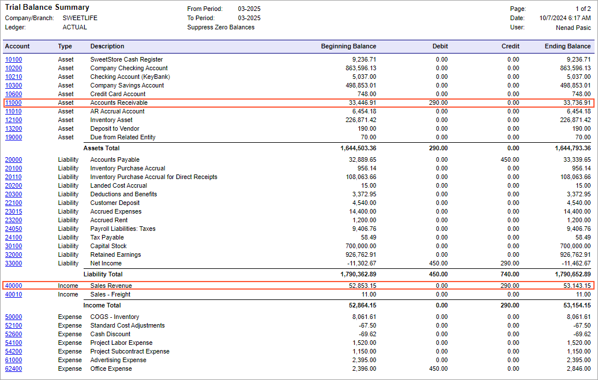This screenshot has height=380, width=598.
Task: Click account 33000 Net Income link
Action: pyautogui.click(x=13, y=263)
